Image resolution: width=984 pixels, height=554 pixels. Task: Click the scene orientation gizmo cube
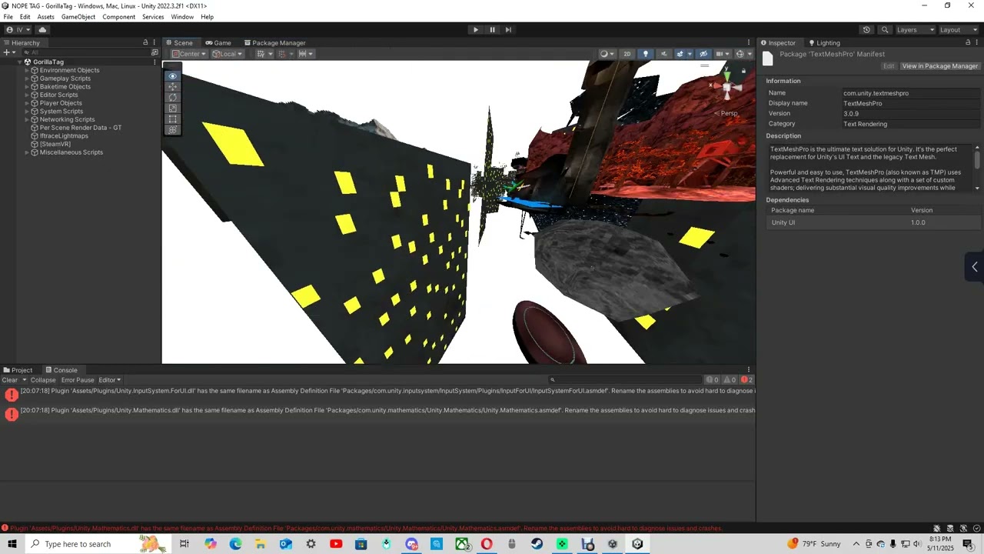pos(726,86)
